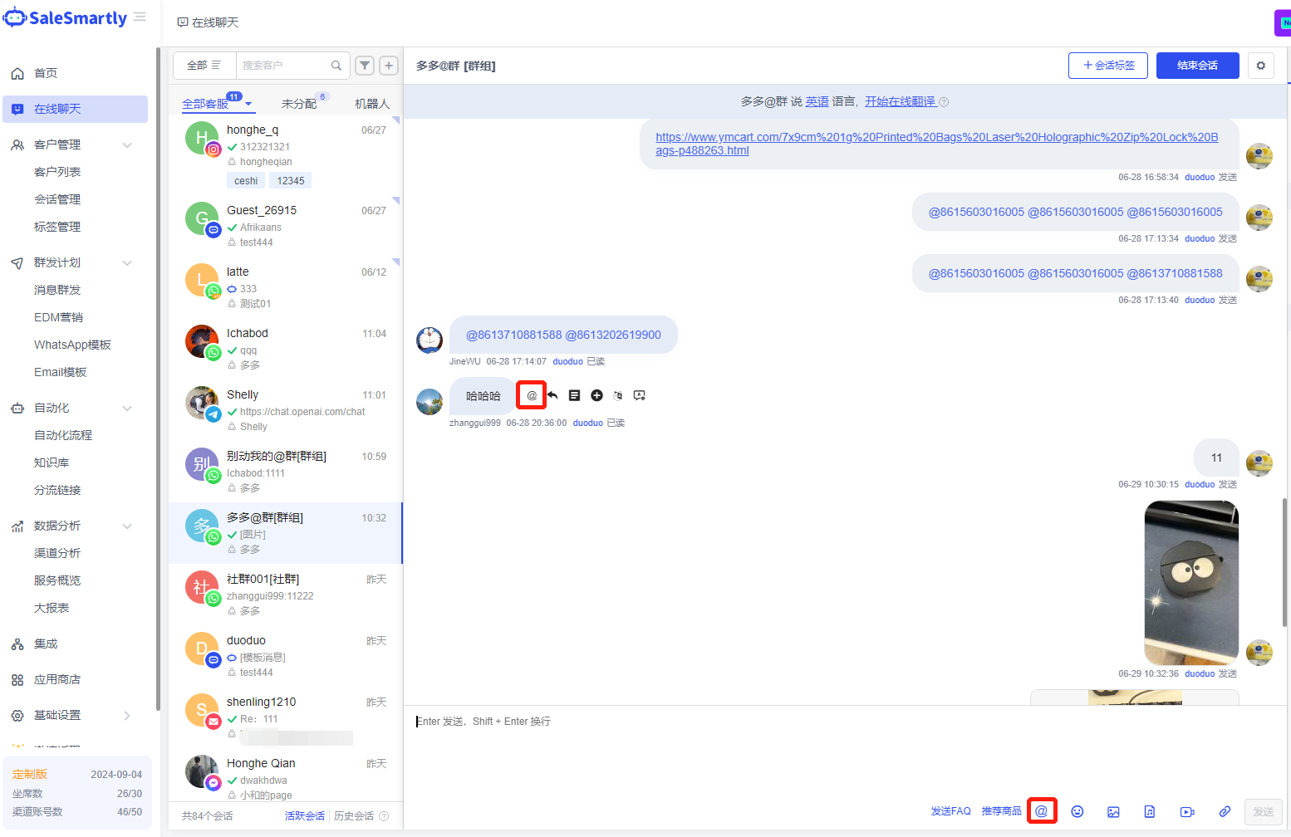1291x837 pixels.
Task: Click the note icon next to 哈哈哈 message
Action: pos(574,395)
